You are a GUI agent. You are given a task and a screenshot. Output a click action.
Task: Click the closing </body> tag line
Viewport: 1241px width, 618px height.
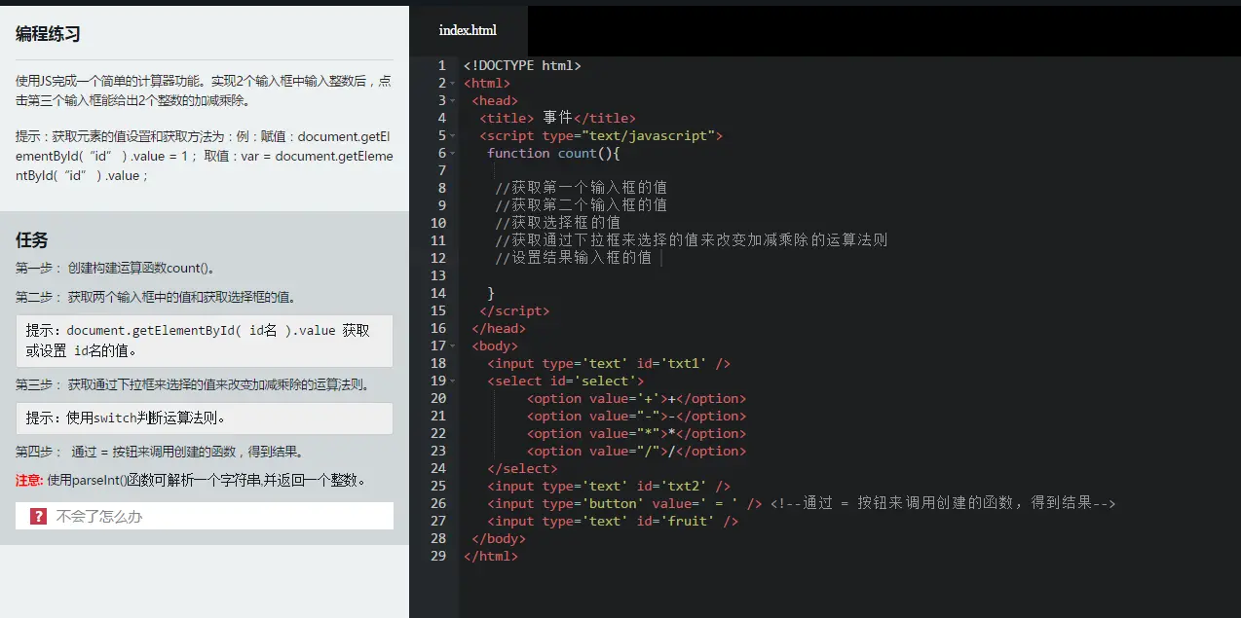[499, 539]
